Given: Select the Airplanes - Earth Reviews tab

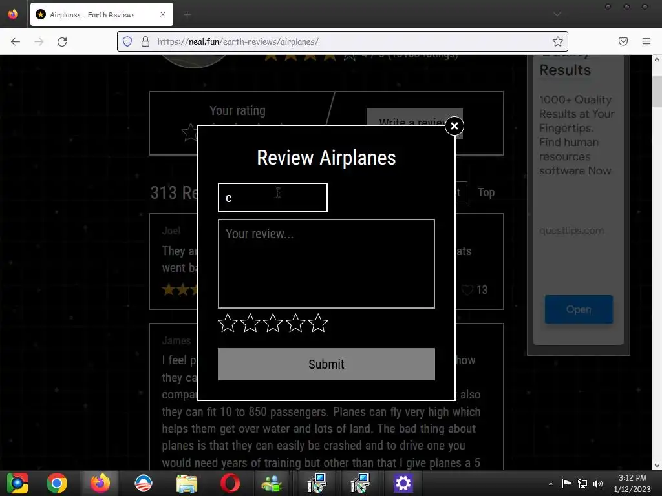Looking at the screenshot, I should click(x=101, y=14).
